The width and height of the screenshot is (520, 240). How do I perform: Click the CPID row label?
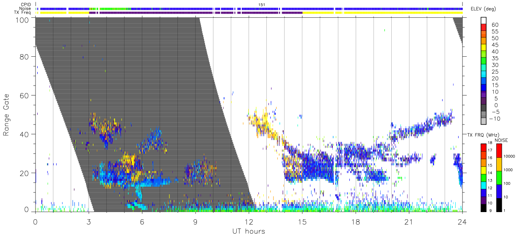point(26,4)
